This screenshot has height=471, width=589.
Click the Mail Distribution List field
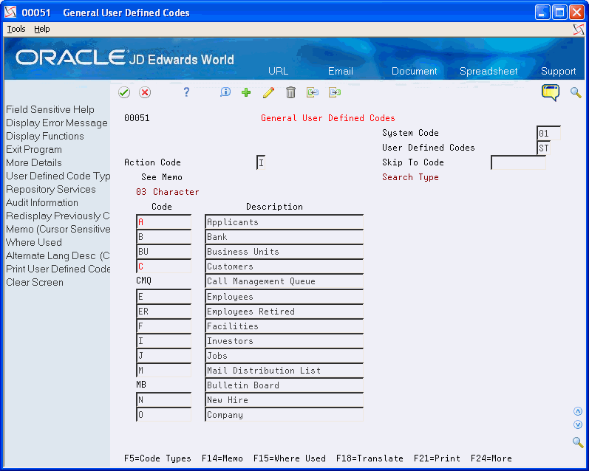click(x=284, y=371)
